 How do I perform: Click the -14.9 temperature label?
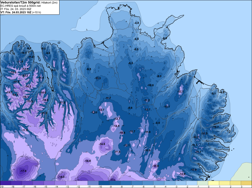pos(88,161)
